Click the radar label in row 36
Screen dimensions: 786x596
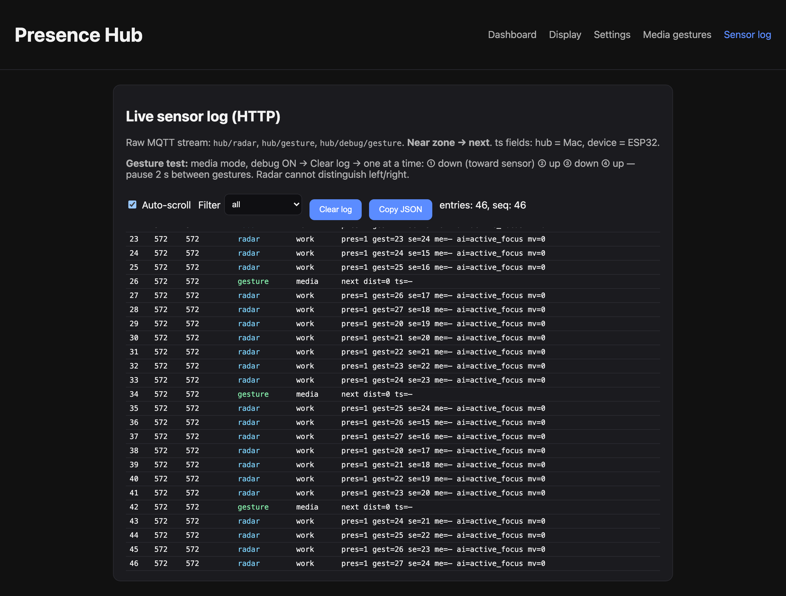pos(249,422)
